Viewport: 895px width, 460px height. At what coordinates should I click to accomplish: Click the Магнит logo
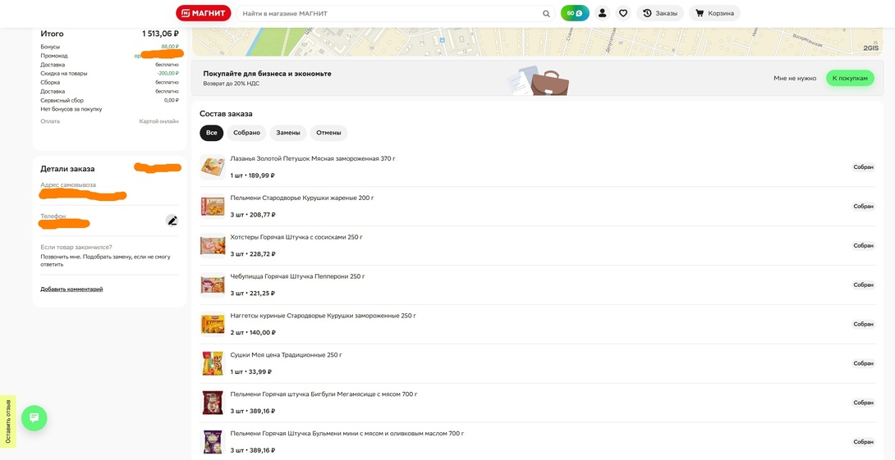[x=203, y=13]
